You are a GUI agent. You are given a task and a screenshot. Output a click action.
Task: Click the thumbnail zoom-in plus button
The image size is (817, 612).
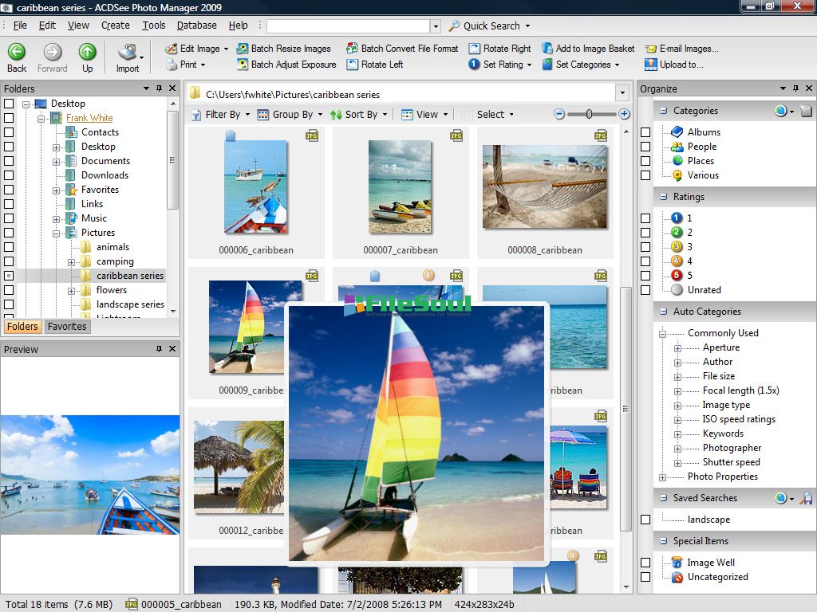pos(625,115)
